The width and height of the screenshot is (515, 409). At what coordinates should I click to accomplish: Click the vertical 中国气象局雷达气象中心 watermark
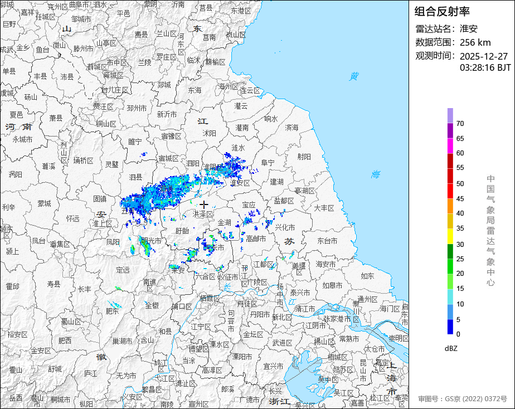(x=490, y=230)
